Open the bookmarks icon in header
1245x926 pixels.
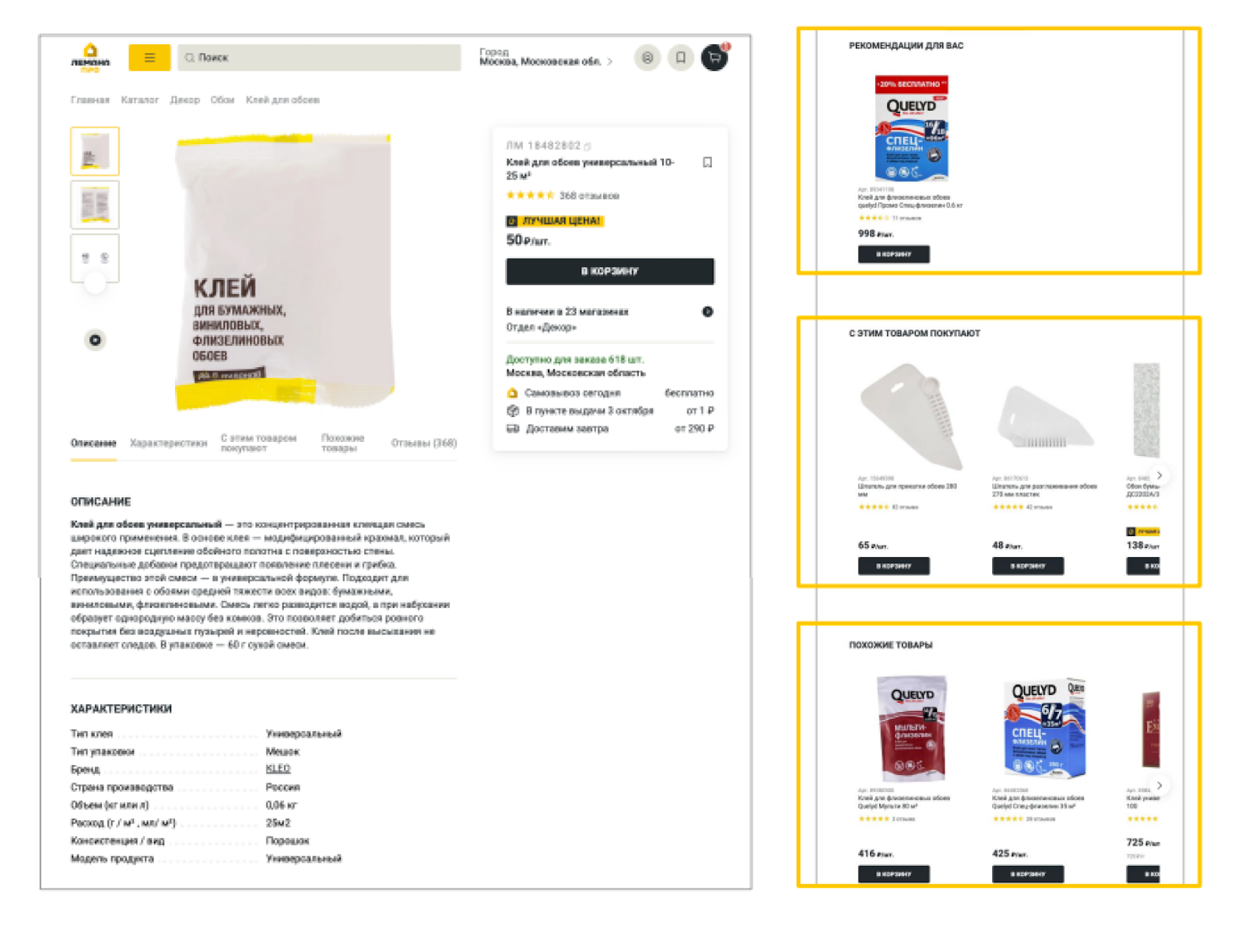[x=681, y=58]
